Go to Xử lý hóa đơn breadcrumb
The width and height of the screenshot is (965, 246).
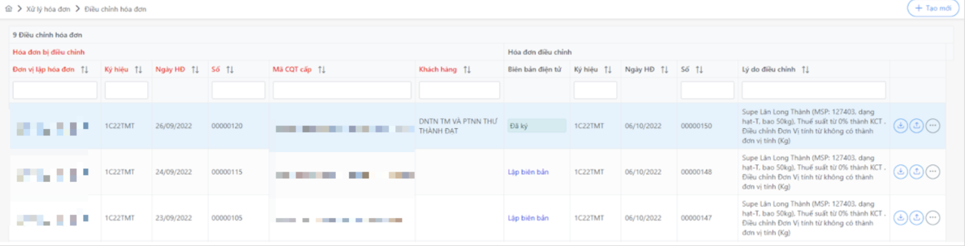(x=48, y=9)
